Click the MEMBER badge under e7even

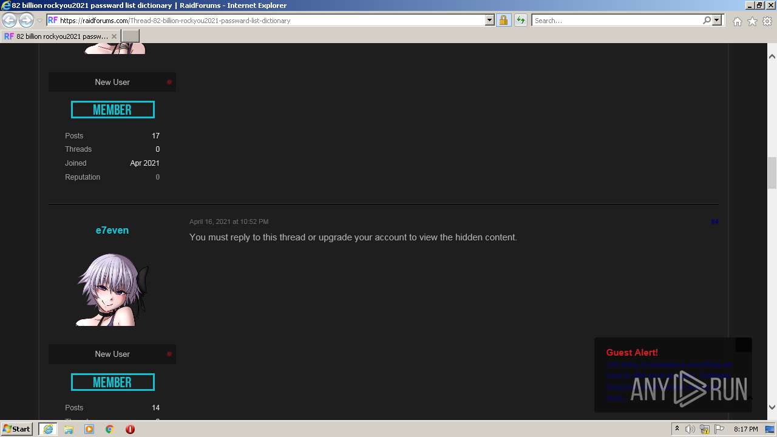pos(112,382)
